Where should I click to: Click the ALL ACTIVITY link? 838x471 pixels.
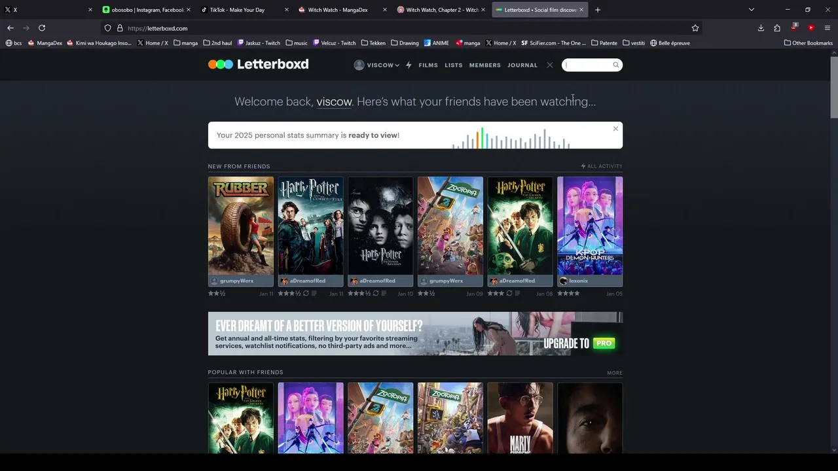pyautogui.click(x=602, y=166)
